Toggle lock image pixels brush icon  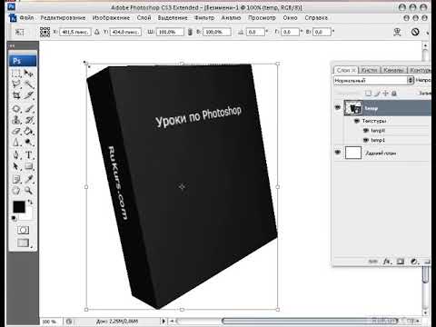click(377, 94)
